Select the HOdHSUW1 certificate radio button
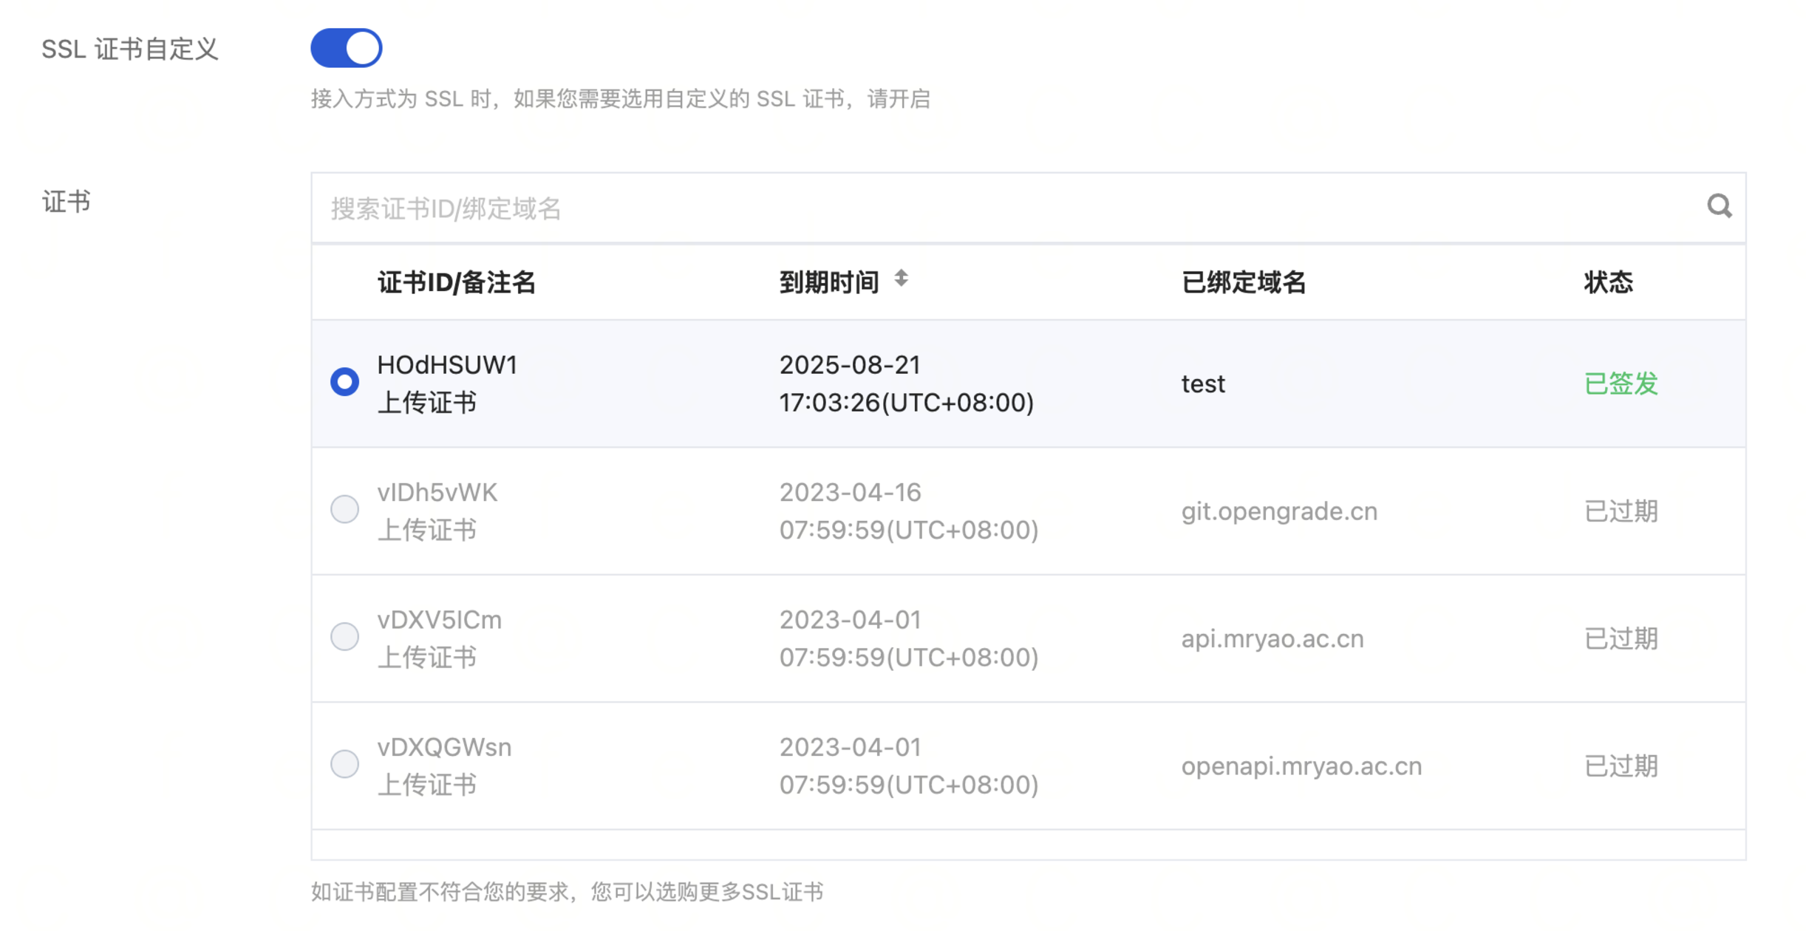Viewport: 1806px width, 931px height. (x=344, y=382)
